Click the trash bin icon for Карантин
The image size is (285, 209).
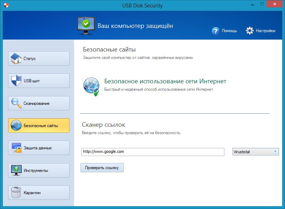click(x=16, y=192)
